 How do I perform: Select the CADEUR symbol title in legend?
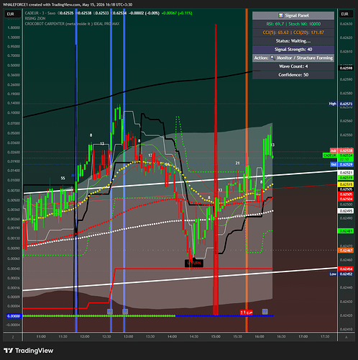[40, 13]
